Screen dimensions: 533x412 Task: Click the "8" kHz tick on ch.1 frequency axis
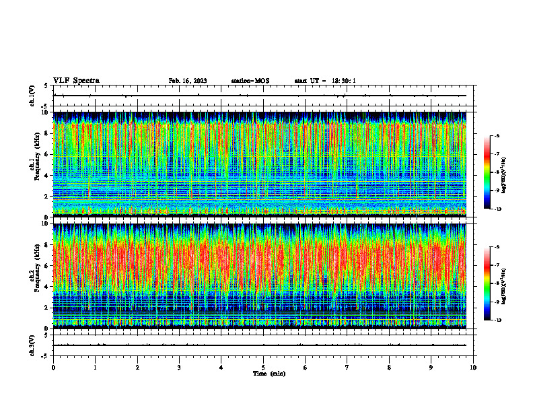[x=47, y=133]
